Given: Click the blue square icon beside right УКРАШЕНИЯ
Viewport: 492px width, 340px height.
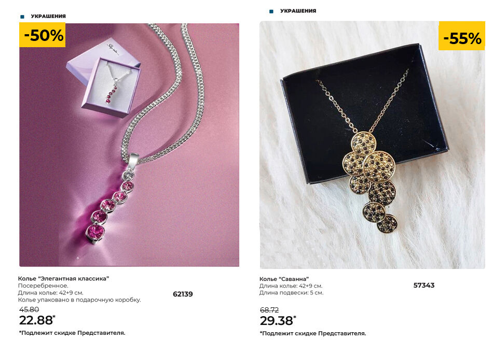Looking at the screenshot, I should [x=271, y=11].
